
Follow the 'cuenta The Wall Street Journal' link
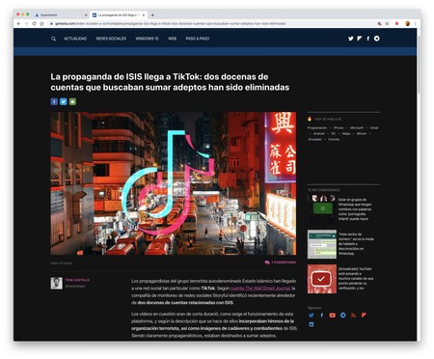pyautogui.click(x=260, y=289)
